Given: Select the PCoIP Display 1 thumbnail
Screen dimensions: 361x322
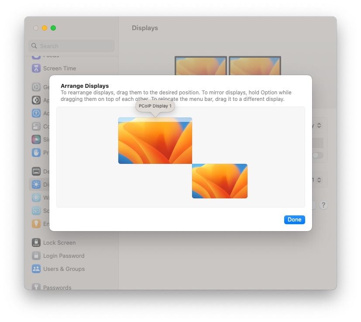Looking at the screenshot, I should coord(155,141).
